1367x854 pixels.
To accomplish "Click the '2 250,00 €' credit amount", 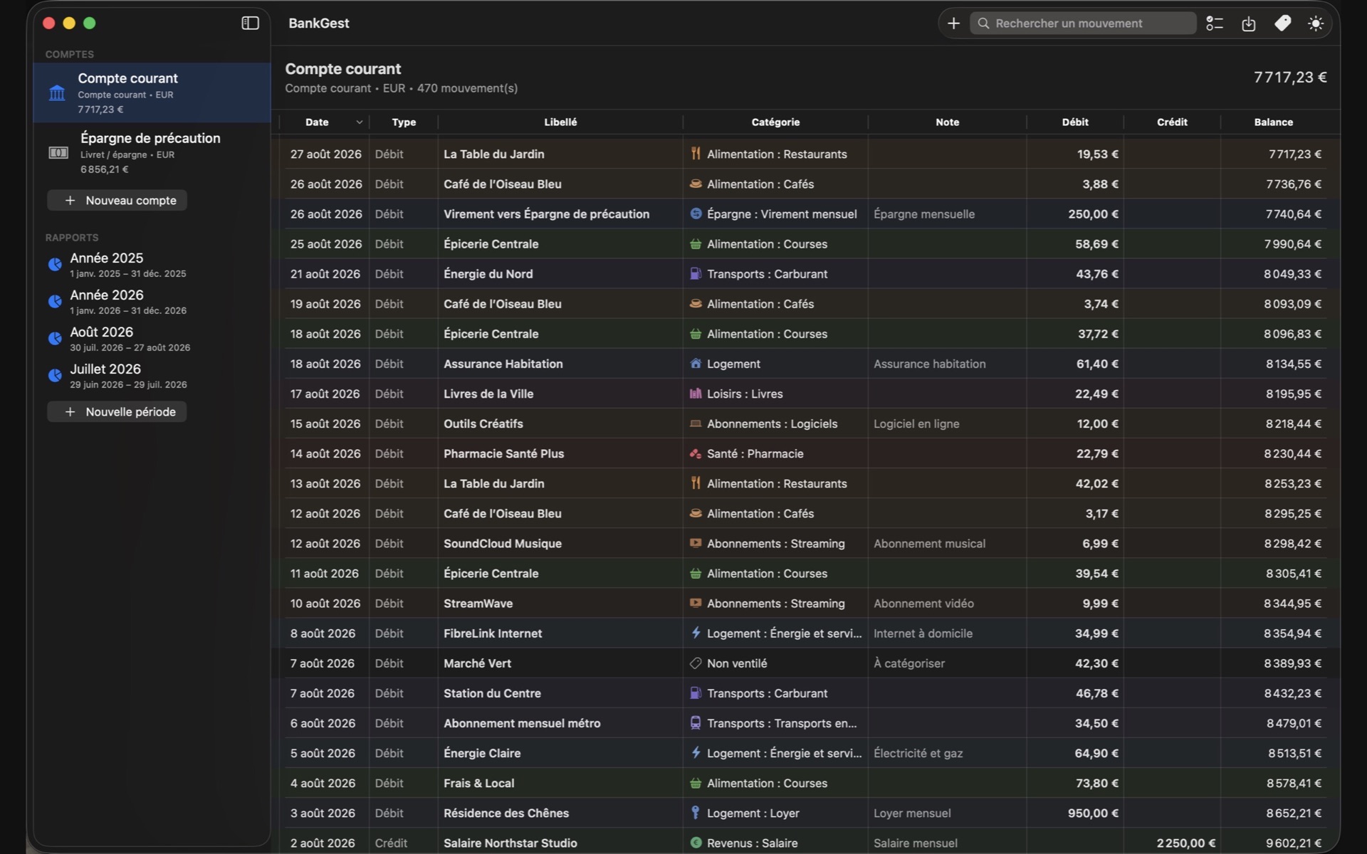I will coord(1186,843).
